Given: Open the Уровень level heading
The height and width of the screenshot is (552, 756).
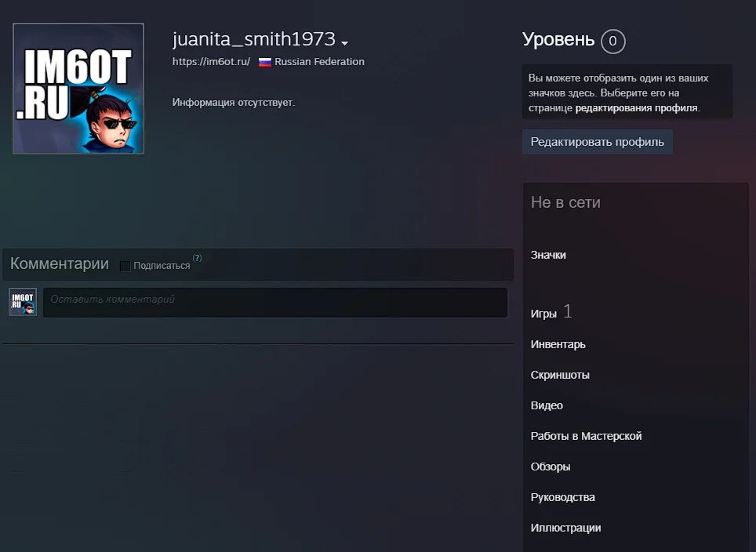Looking at the screenshot, I should click(558, 39).
